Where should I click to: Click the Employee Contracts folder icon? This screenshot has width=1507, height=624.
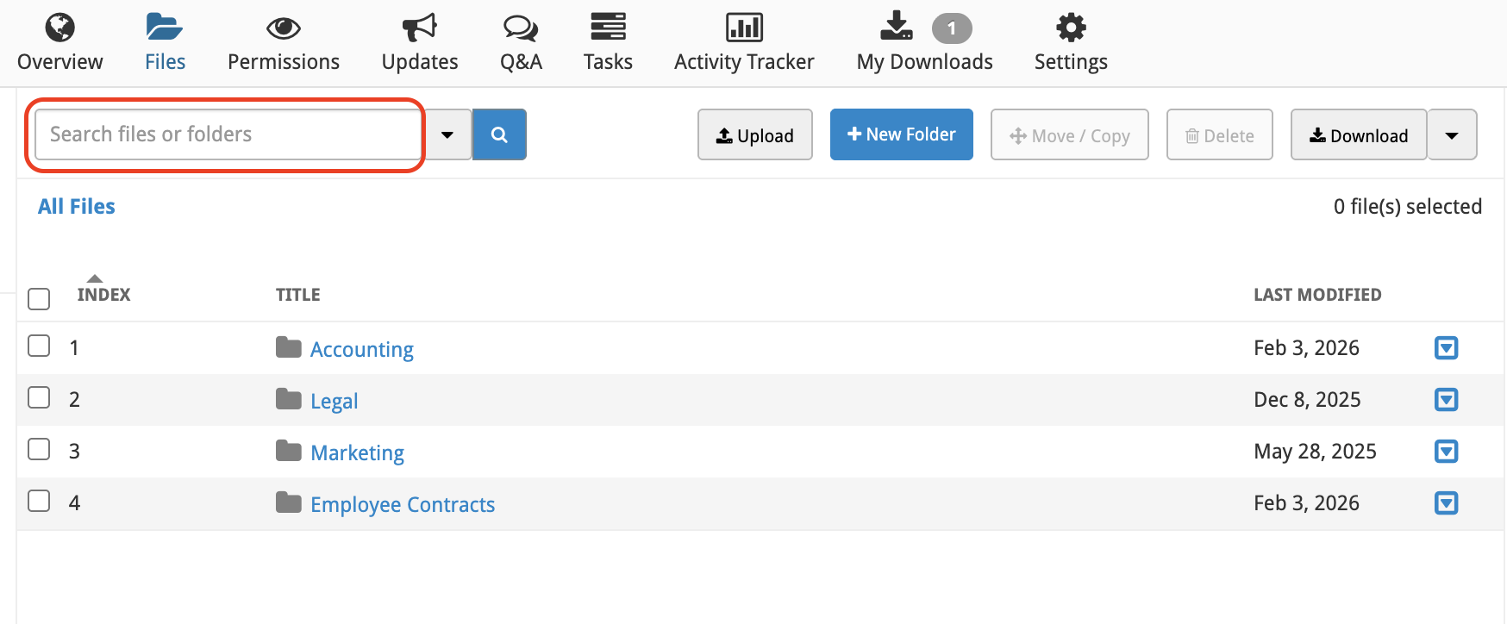[289, 502]
